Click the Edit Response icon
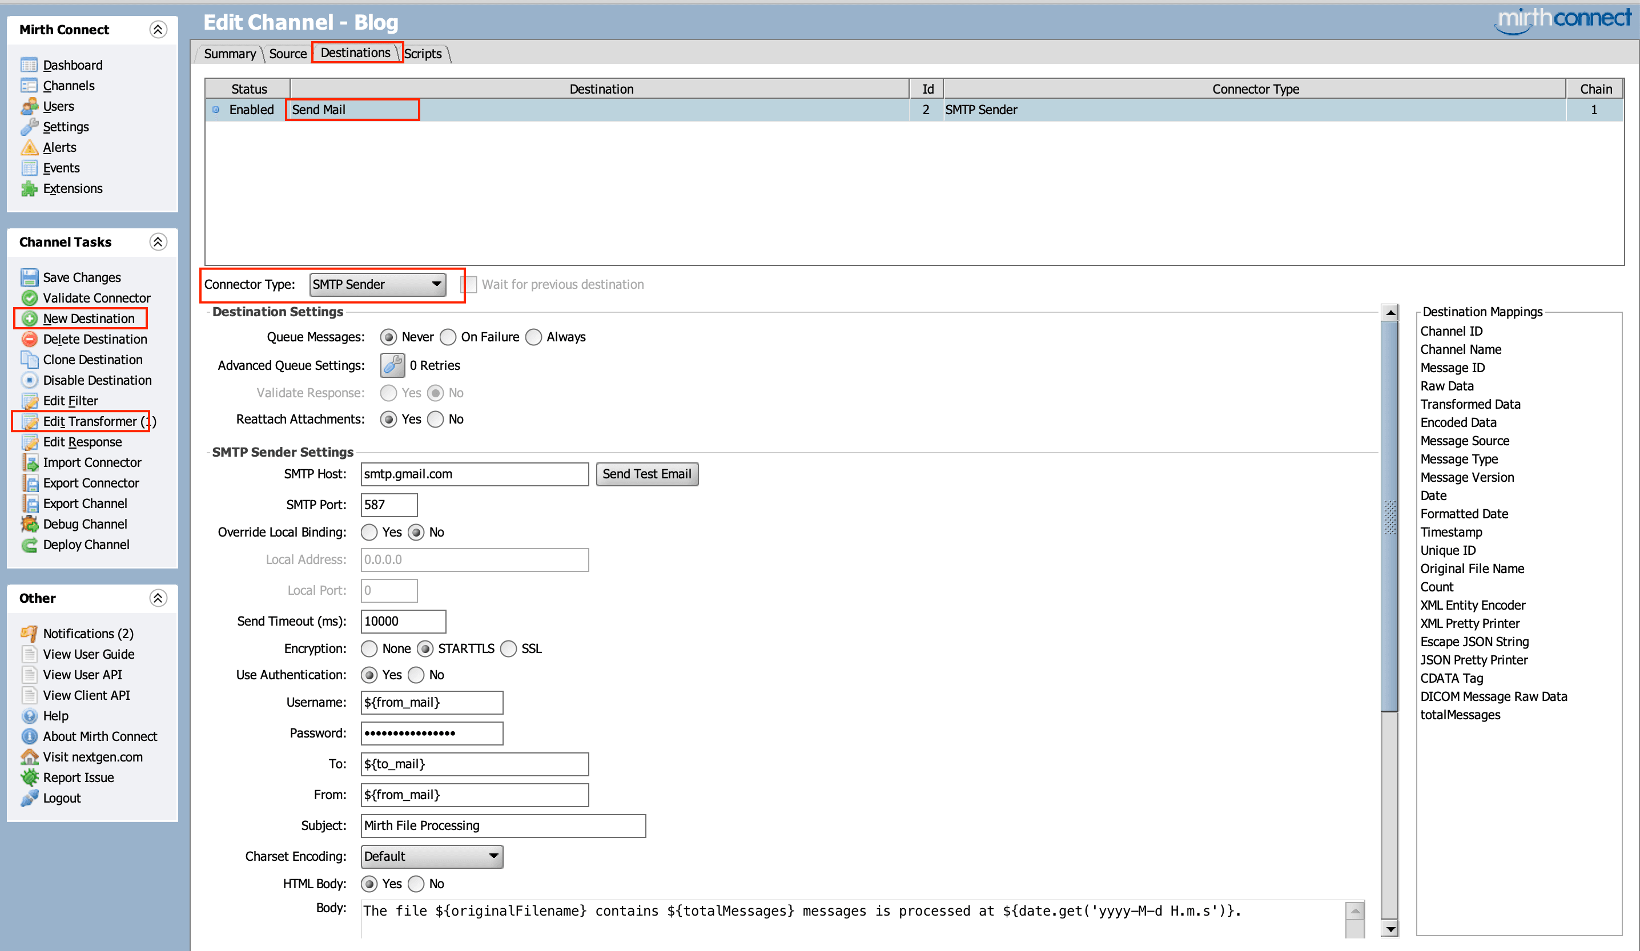The image size is (1640, 951). pyautogui.click(x=29, y=442)
